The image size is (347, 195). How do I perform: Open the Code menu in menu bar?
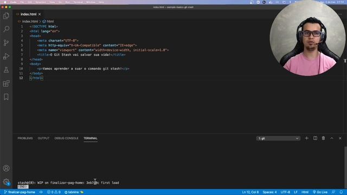(x=13, y=2)
